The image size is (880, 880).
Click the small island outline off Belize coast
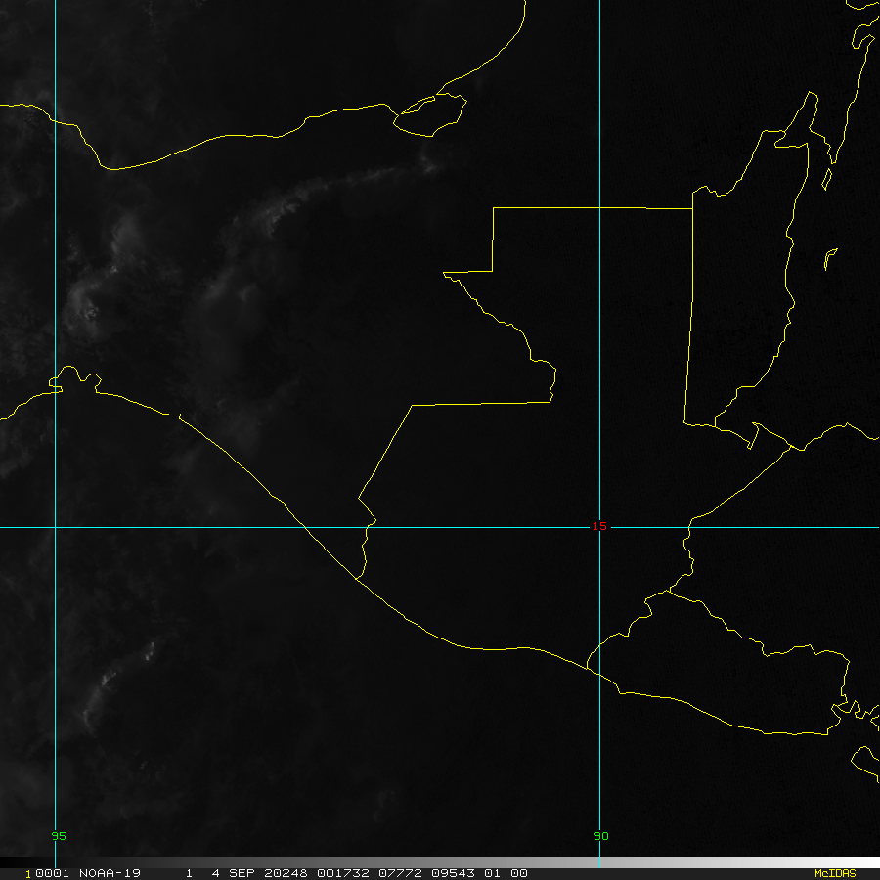830,259
